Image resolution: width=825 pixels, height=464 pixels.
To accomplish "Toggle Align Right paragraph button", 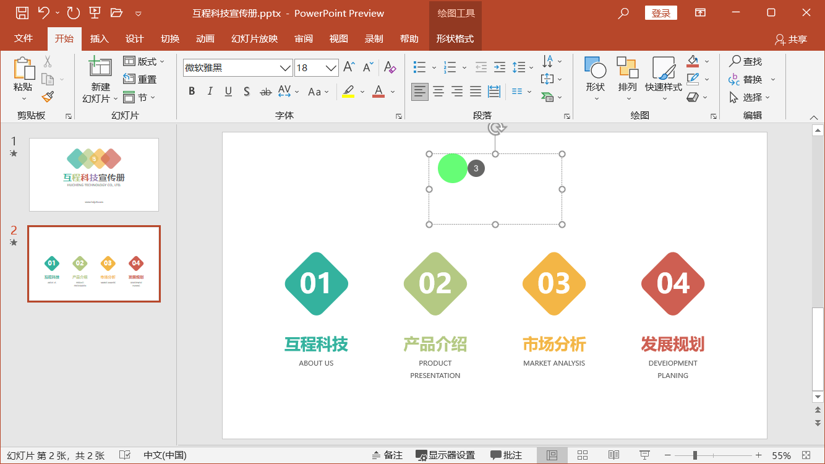I will click(457, 92).
